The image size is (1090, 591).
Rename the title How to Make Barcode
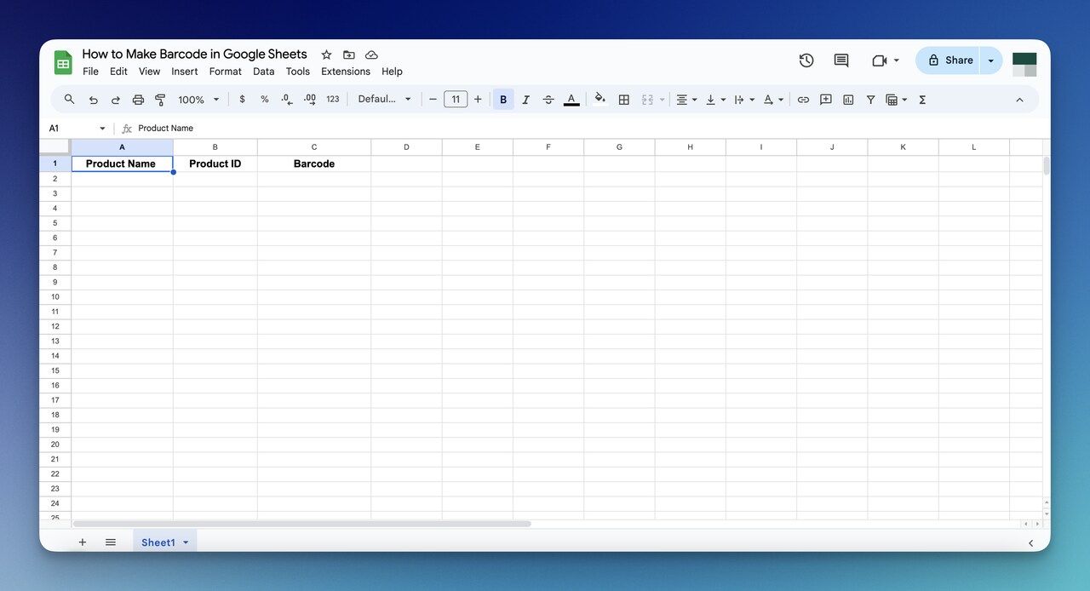[x=195, y=55]
